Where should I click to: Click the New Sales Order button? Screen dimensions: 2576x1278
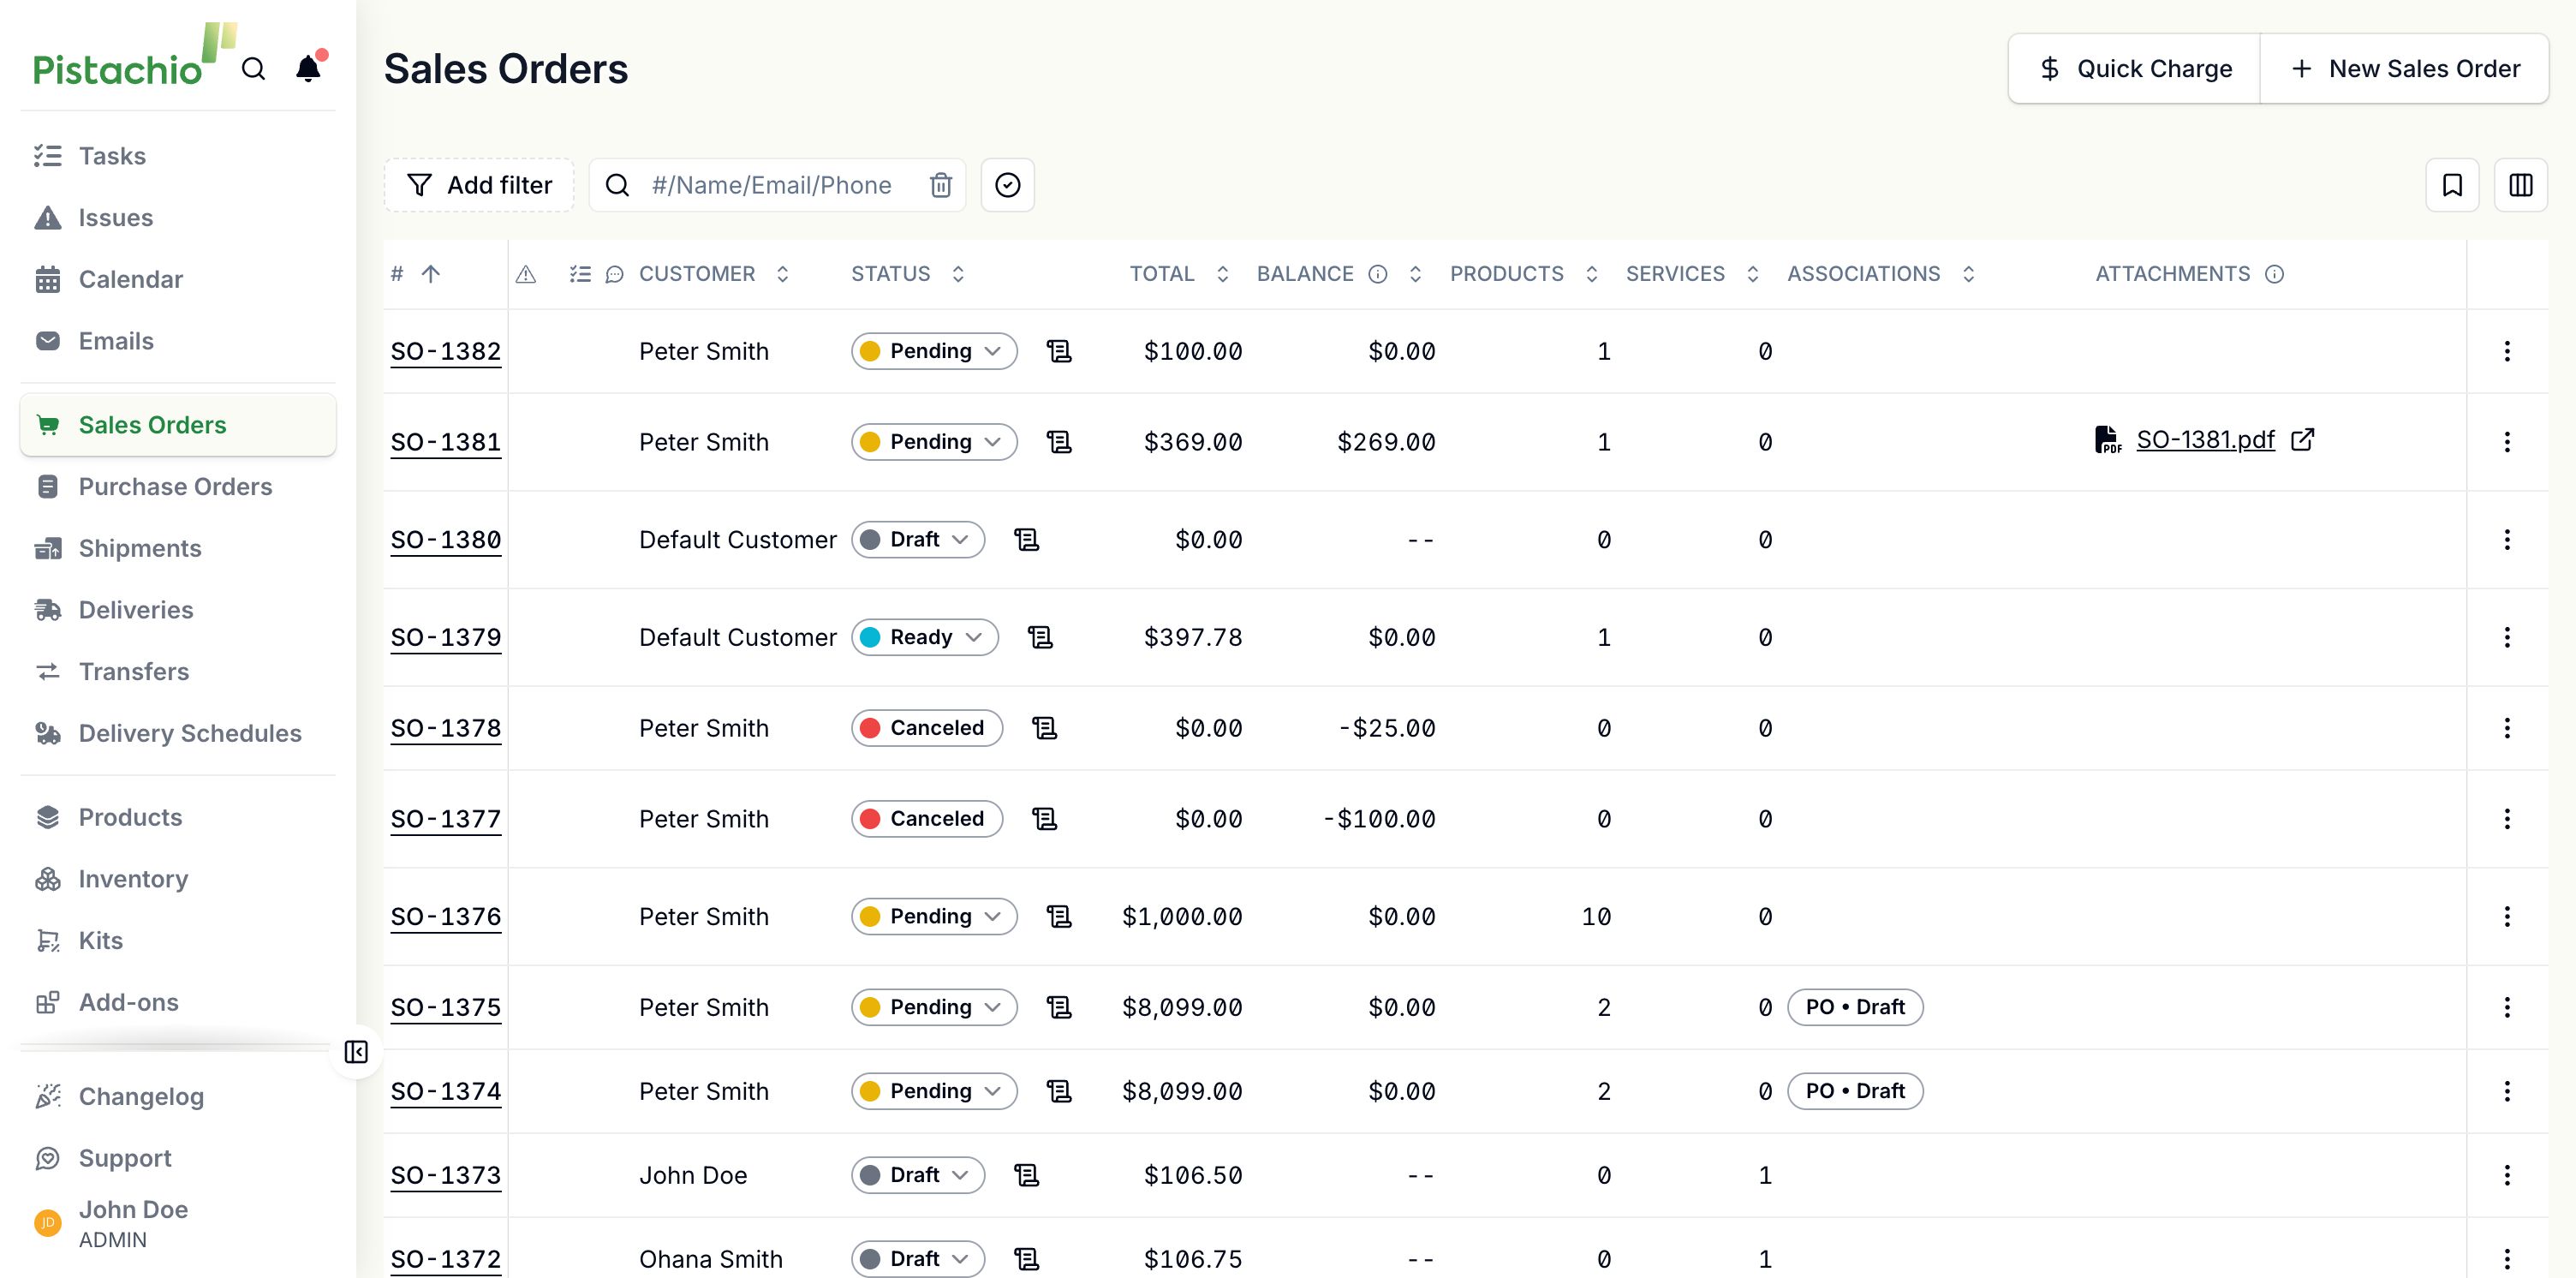pos(2404,69)
